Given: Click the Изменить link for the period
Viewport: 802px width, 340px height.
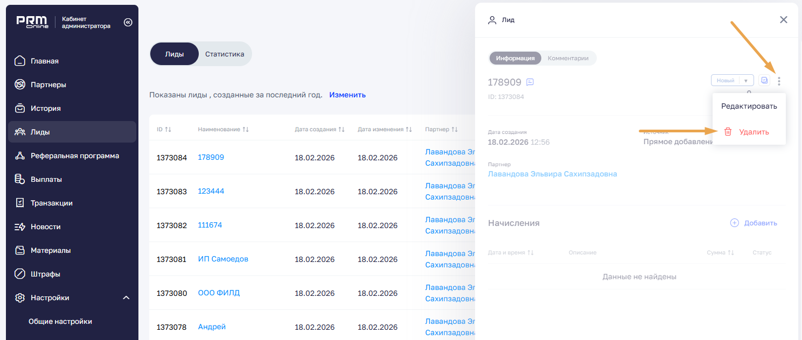Looking at the screenshot, I should (x=347, y=95).
